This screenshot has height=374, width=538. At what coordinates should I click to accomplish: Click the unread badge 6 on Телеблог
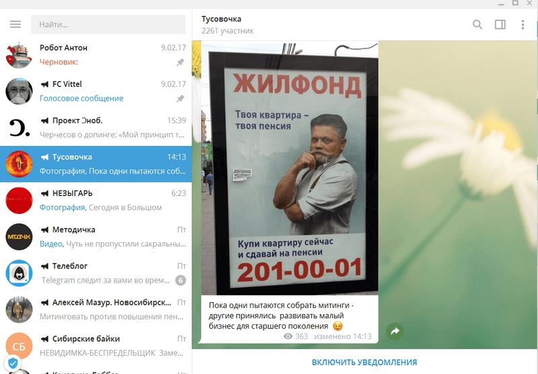[180, 280]
